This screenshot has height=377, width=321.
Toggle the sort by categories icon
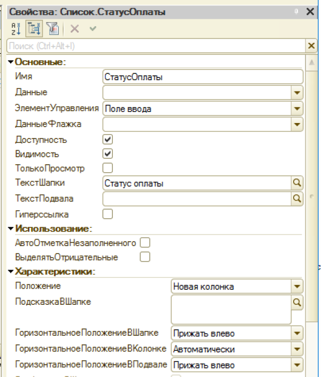(x=34, y=28)
